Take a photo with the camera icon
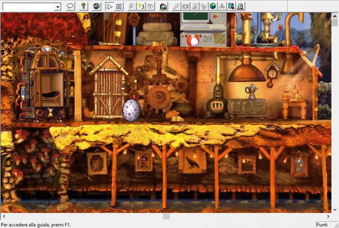The width and height of the screenshot is (339, 228). click(x=164, y=6)
